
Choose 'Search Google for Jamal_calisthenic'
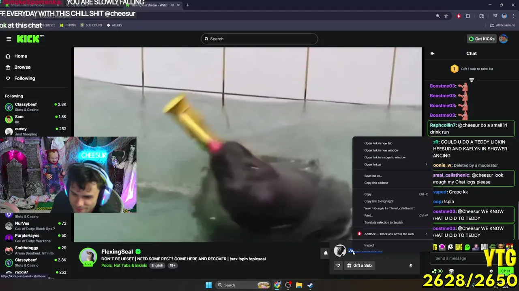pos(389,208)
